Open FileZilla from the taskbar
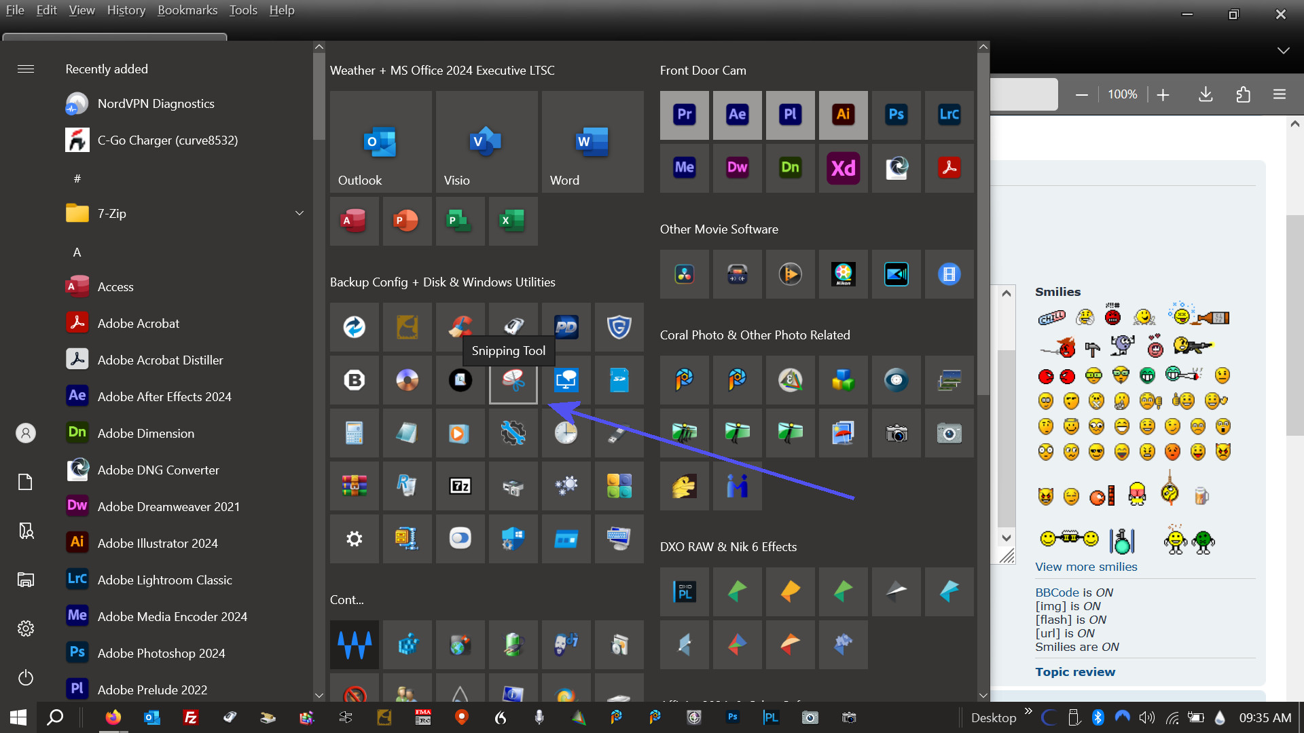The width and height of the screenshot is (1304, 733). [x=191, y=717]
